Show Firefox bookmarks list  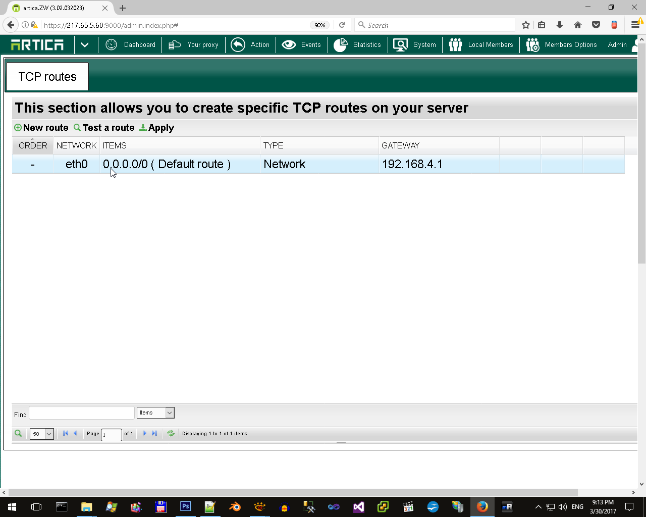(x=542, y=25)
